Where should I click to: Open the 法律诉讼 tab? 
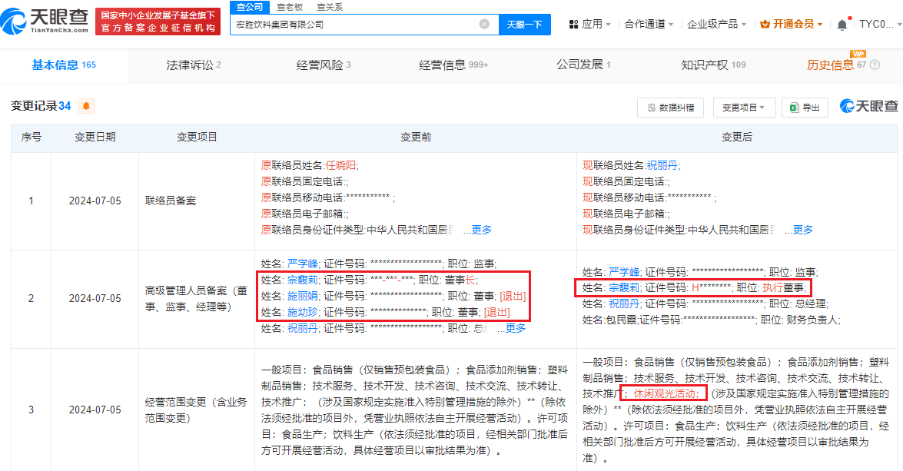pos(194,65)
